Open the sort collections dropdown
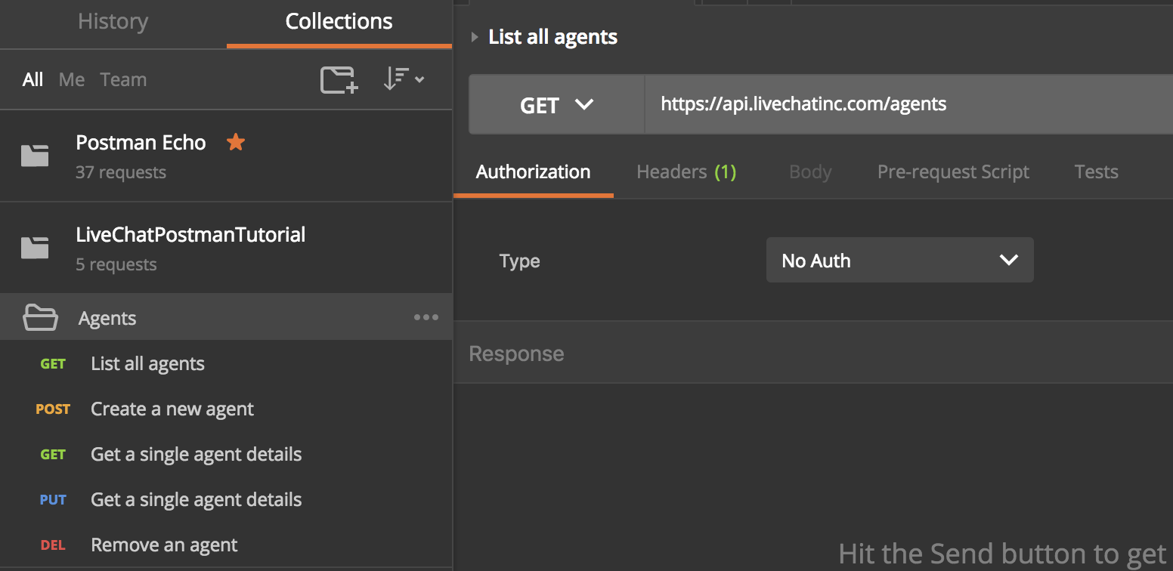The width and height of the screenshot is (1173, 571). tap(403, 79)
